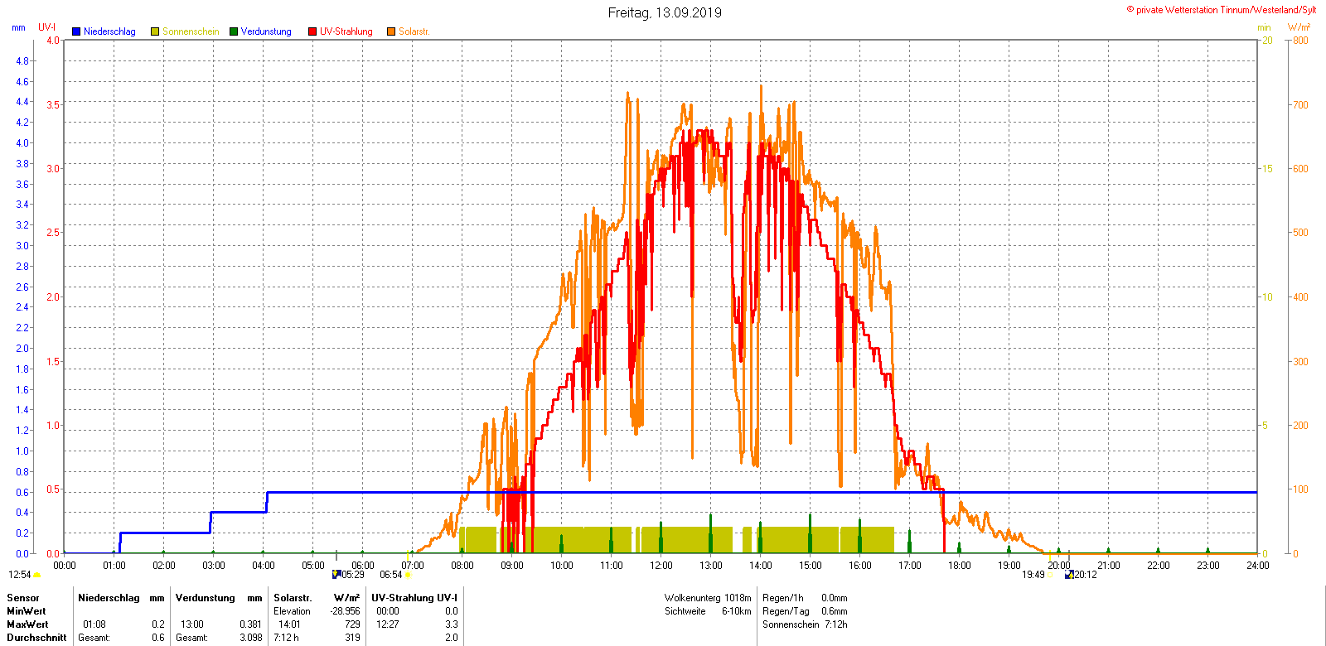
Task: Click the Solarstr. column header in table
Action: pyautogui.click(x=293, y=598)
